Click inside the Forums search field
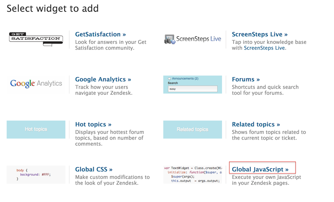Screen dimensions: 334x202 coord(193,89)
